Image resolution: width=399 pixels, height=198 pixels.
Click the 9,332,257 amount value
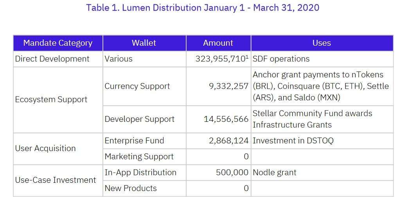pos(228,86)
